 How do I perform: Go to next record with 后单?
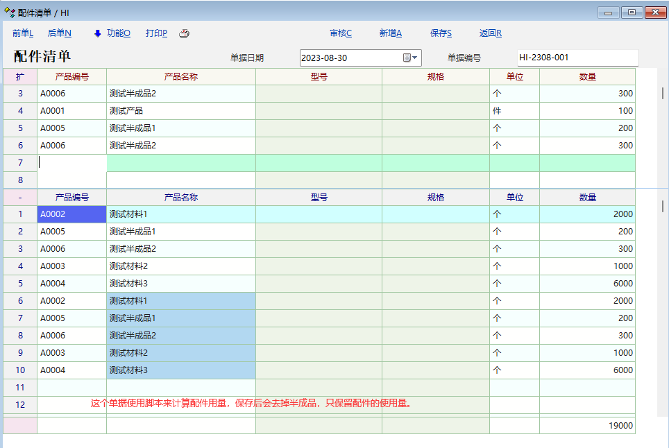[x=60, y=33]
